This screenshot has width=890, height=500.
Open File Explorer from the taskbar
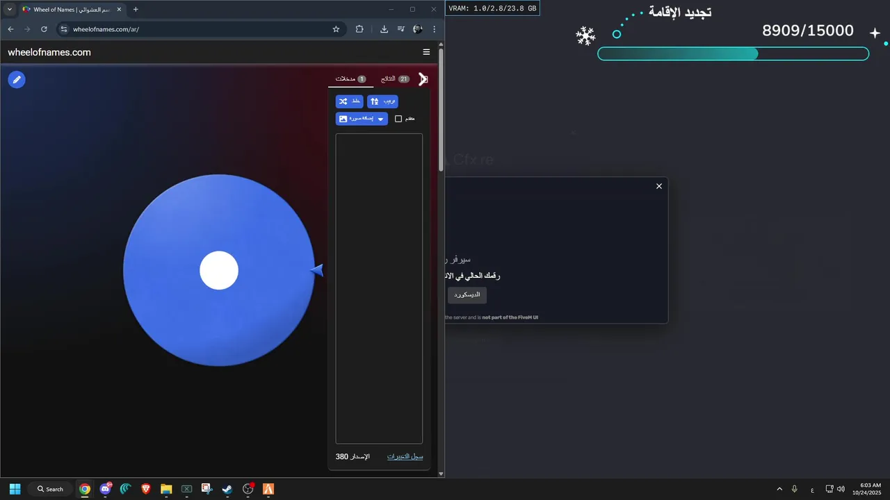pyautogui.click(x=166, y=489)
